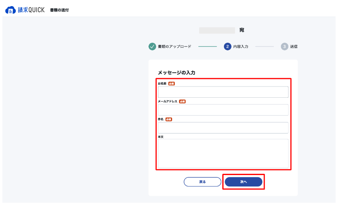
Task: Click the 書類の送付 header title
Action: pos(59,10)
